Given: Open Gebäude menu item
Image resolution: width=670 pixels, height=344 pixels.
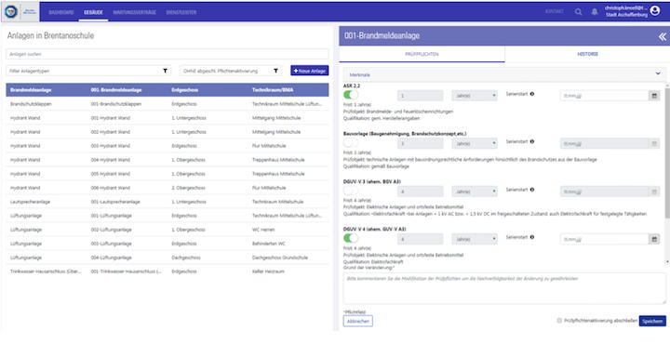Looking at the screenshot, I should click(93, 12).
